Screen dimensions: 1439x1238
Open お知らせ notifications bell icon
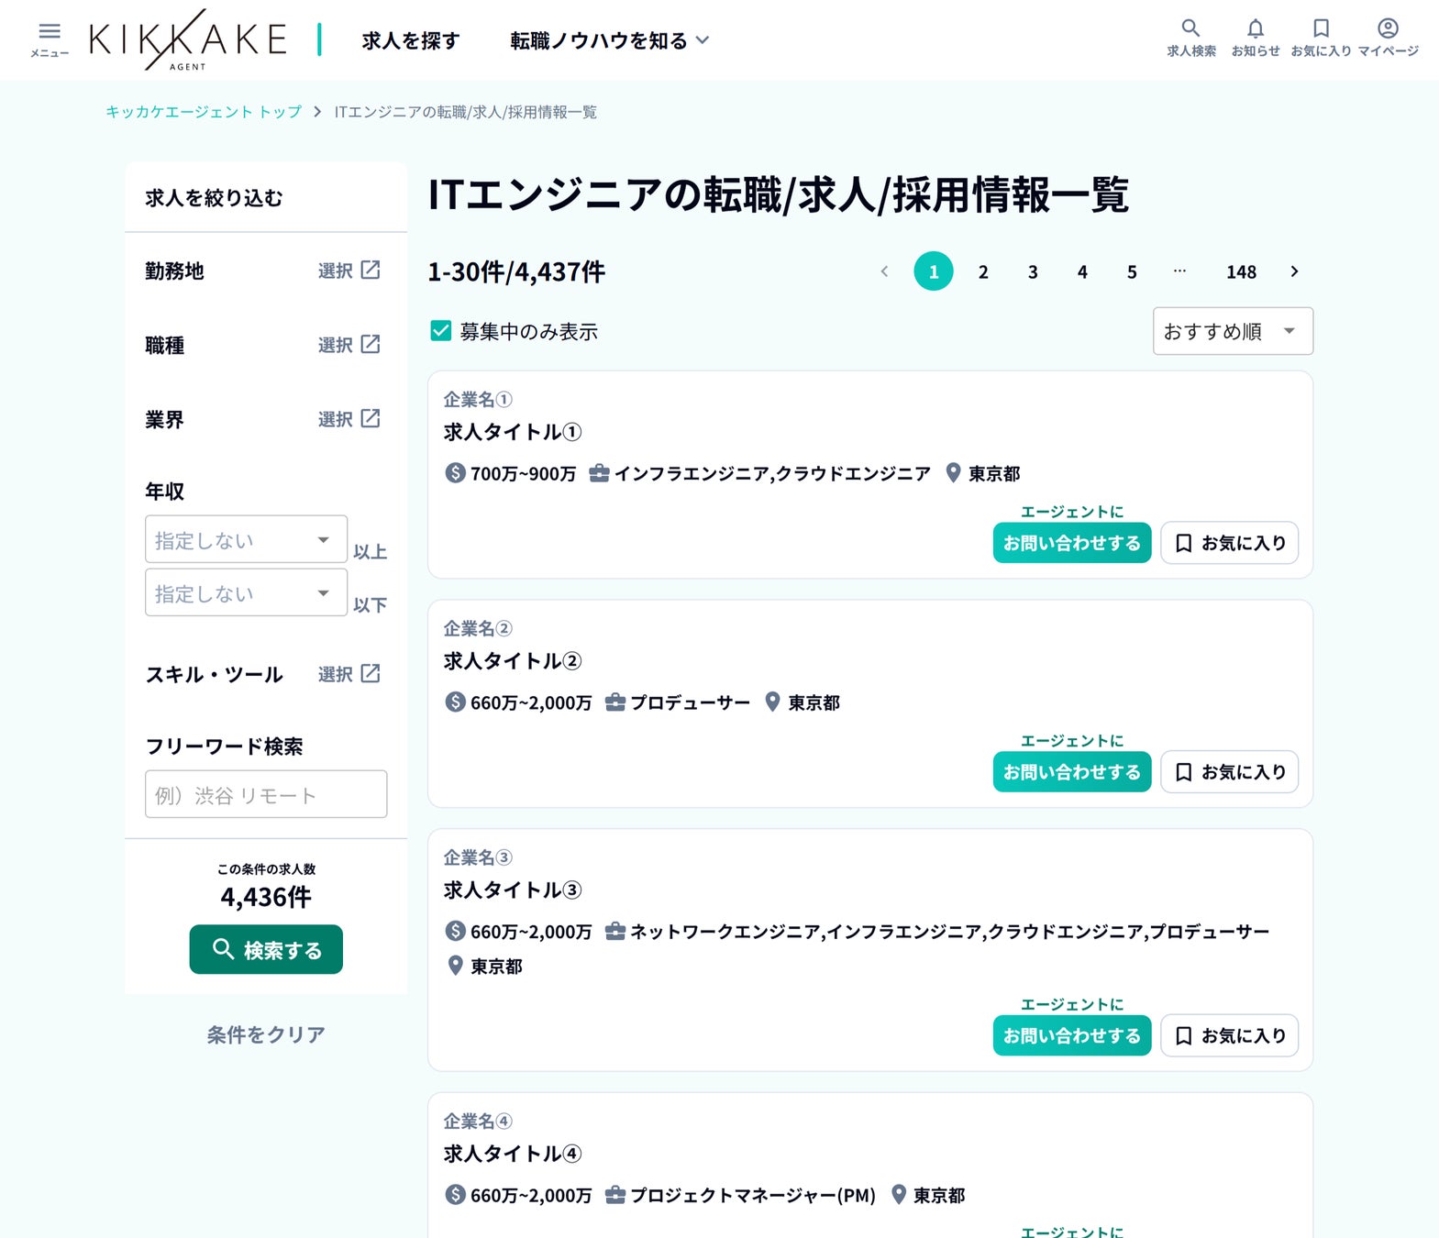tap(1255, 29)
